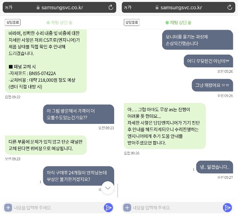End consultation with 상담종료 on right
The width and height of the screenshot is (238, 216).
(132, 22)
